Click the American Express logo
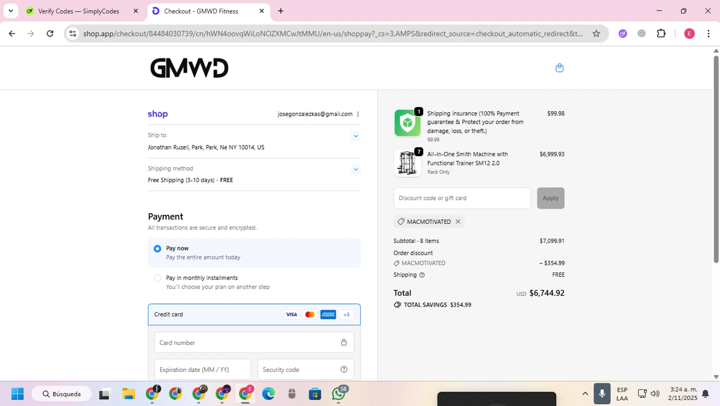The image size is (720, 406). (328, 314)
